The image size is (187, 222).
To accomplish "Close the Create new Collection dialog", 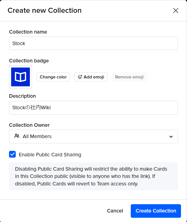I will 176,11.
